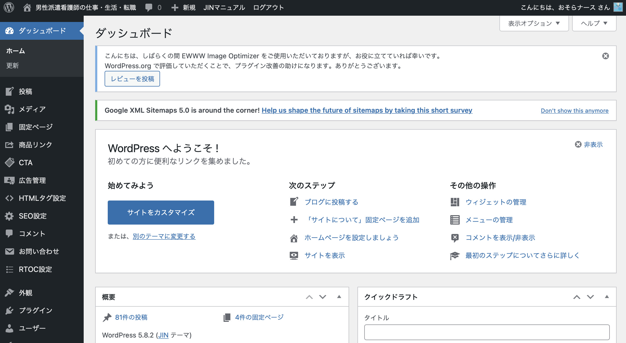The width and height of the screenshot is (626, 343).
Task: Click the CTA icon in sidebar
Action: pos(10,163)
